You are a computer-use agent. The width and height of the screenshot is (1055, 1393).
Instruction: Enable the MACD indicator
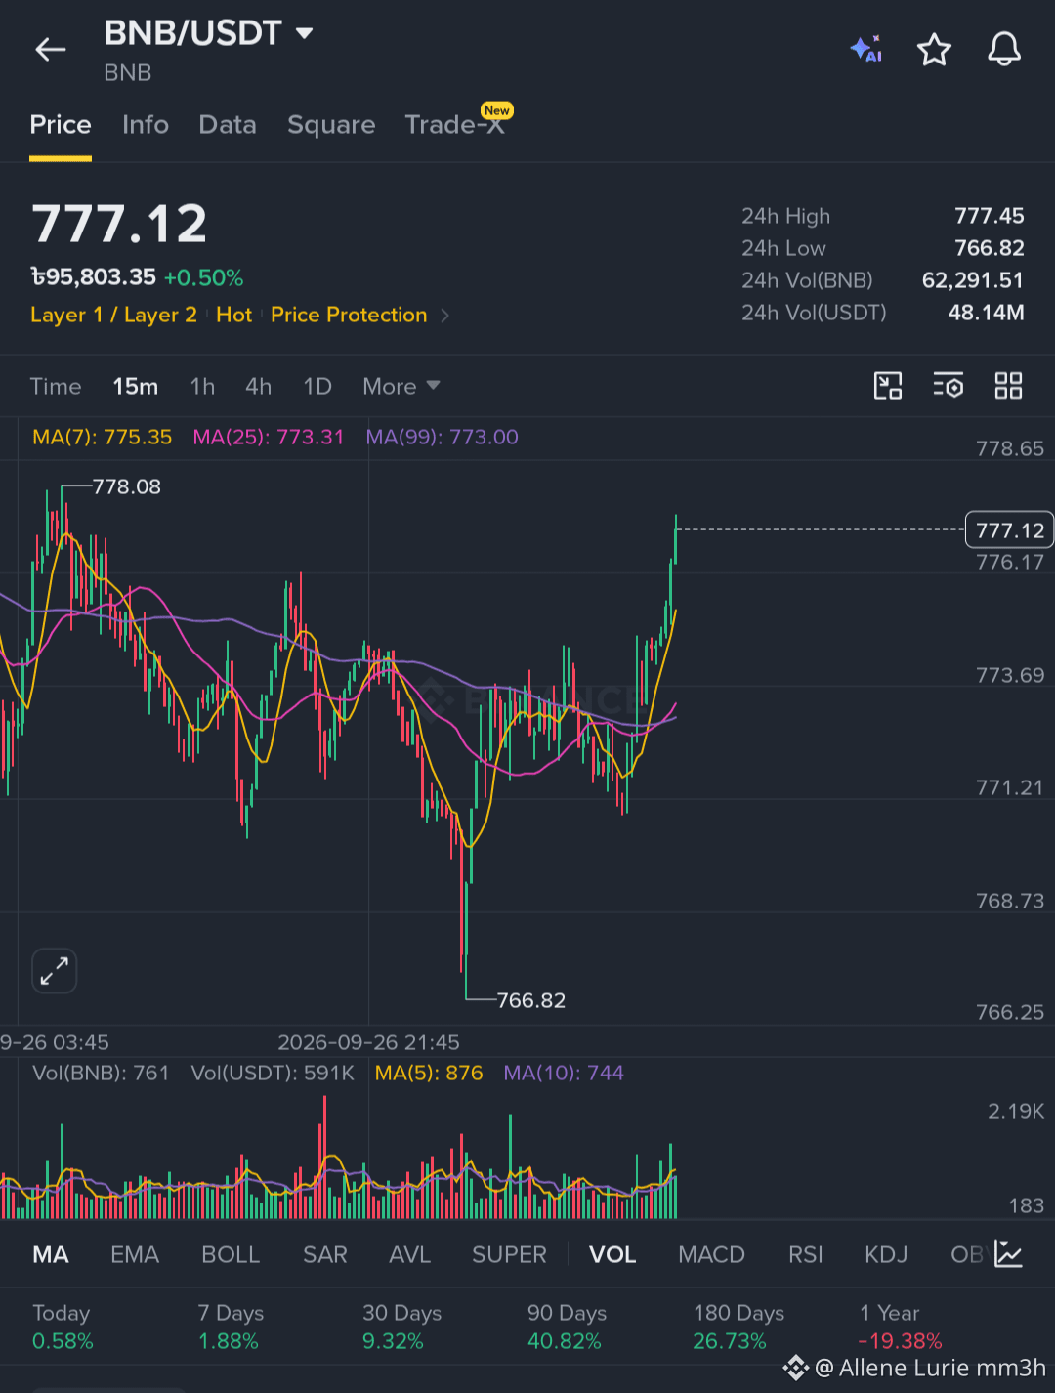coord(711,1254)
